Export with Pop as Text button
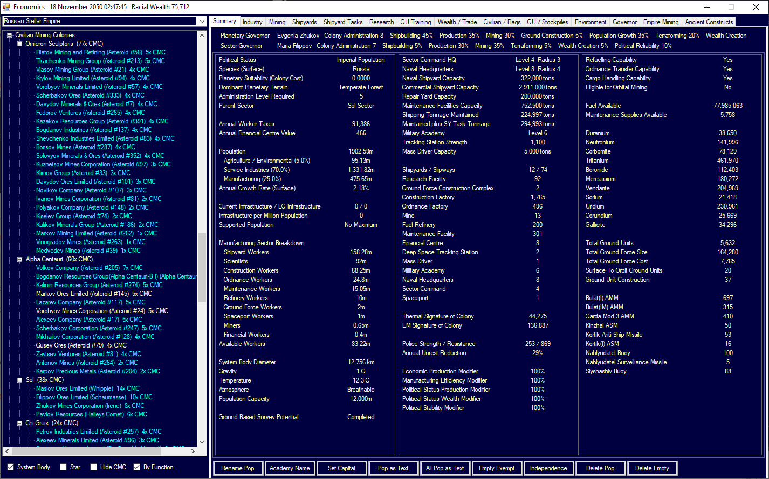769x479 pixels. tap(393, 468)
